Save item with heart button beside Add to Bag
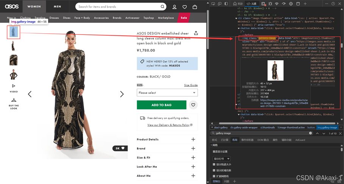 [193, 105]
